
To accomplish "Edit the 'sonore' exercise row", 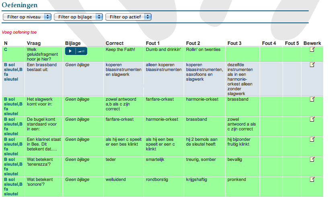I will coord(312,179).
